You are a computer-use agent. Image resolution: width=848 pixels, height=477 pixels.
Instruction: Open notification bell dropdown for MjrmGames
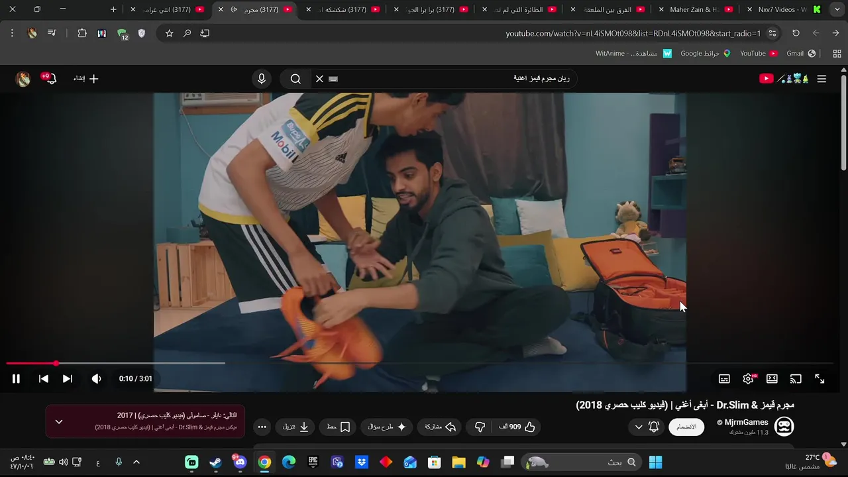click(647, 427)
